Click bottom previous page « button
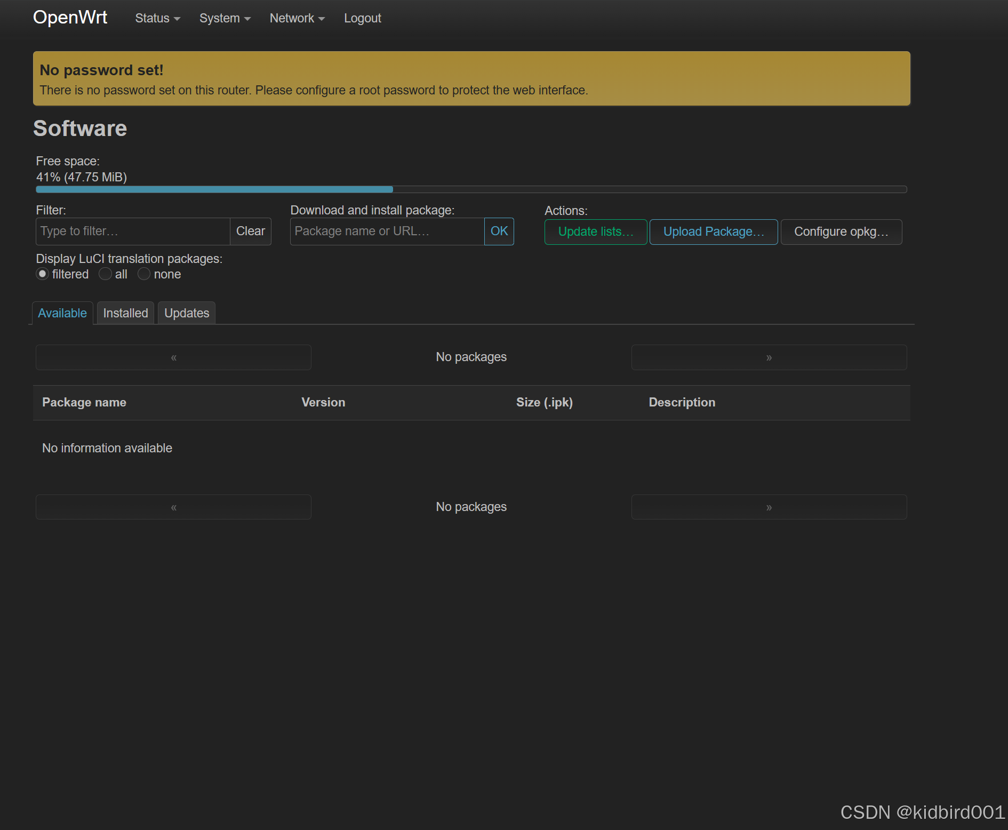1008x830 pixels. click(173, 507)
